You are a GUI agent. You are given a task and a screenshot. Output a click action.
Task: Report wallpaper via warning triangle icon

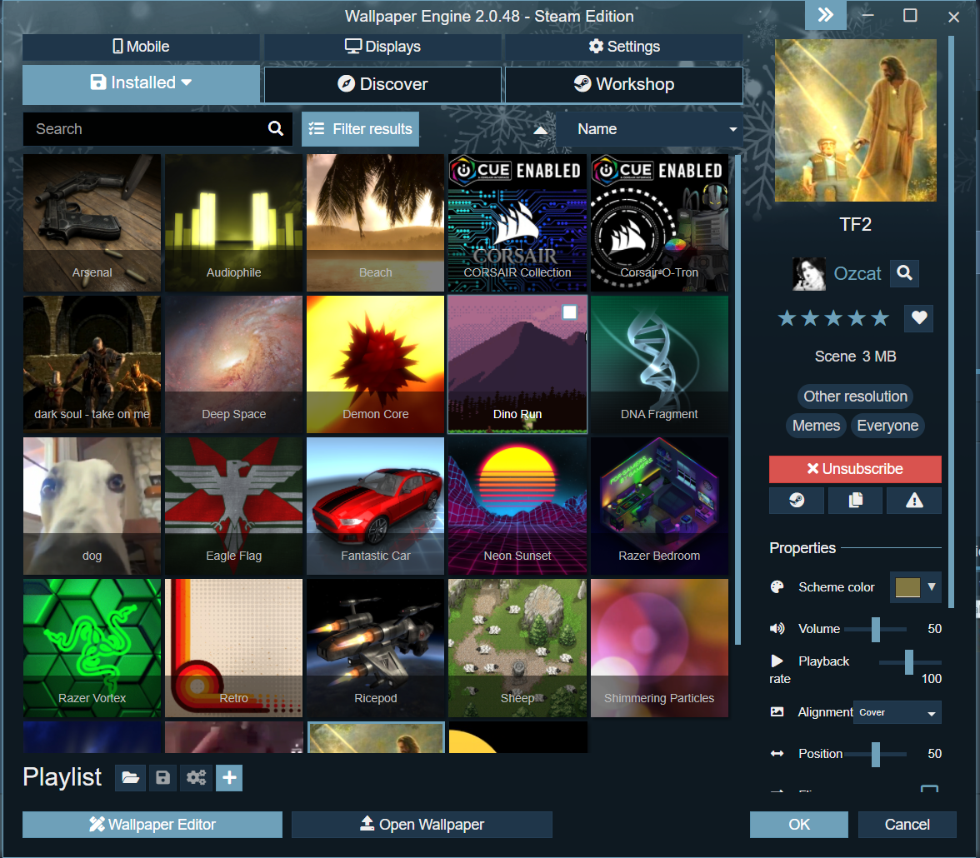[914, 501]
